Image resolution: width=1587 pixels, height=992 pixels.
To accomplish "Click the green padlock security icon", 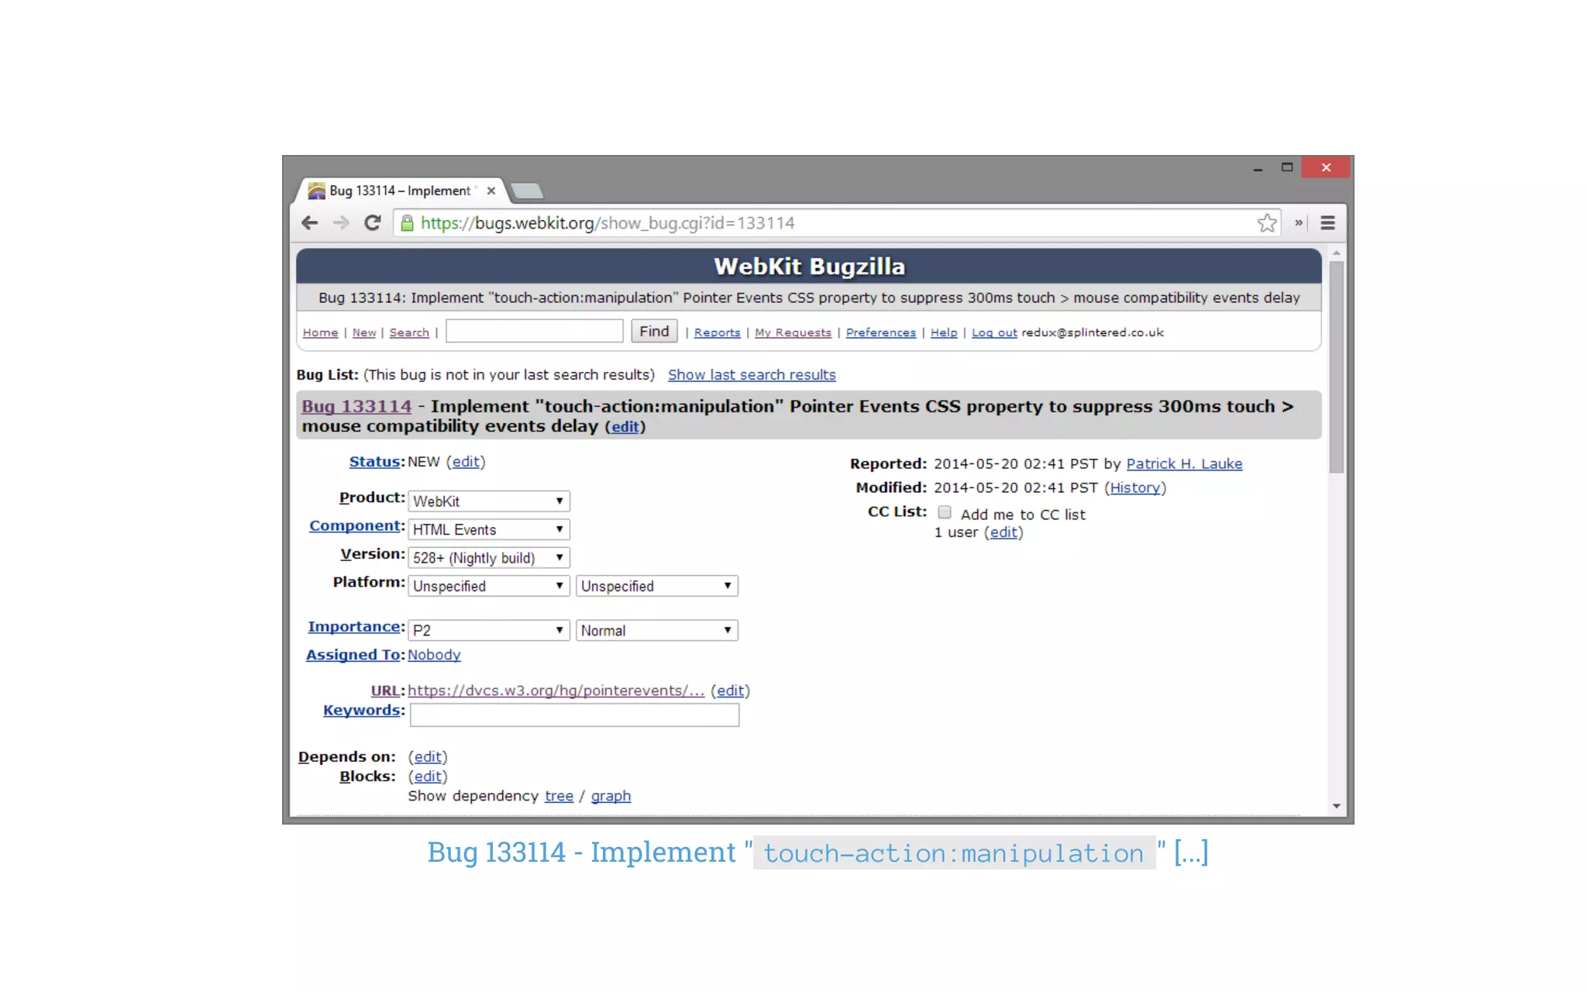I will 407,223.
